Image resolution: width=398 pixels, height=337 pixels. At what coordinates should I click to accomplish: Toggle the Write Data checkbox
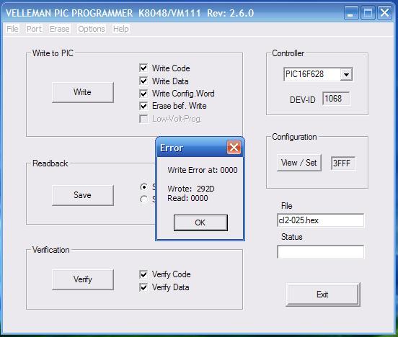(x=143, y=81)
